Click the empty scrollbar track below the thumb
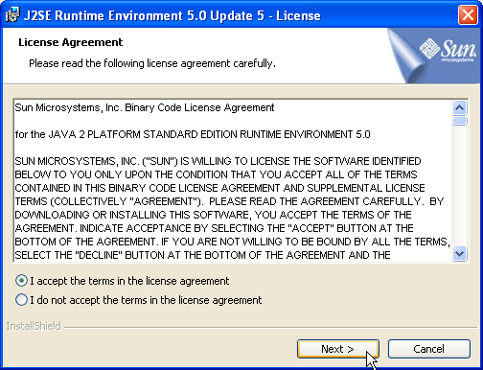The height and width of the screenshot is (370, 483). 460,186
